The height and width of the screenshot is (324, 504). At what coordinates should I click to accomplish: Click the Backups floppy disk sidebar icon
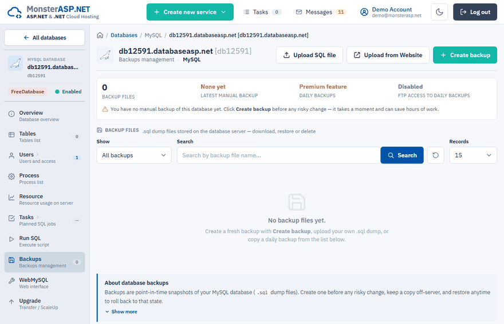point(11,260)
